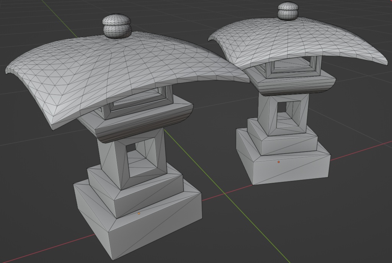This screenshot has height=263, width=392.
Task: Click the finial knob atop the left lantern
Action: (117, 26)
